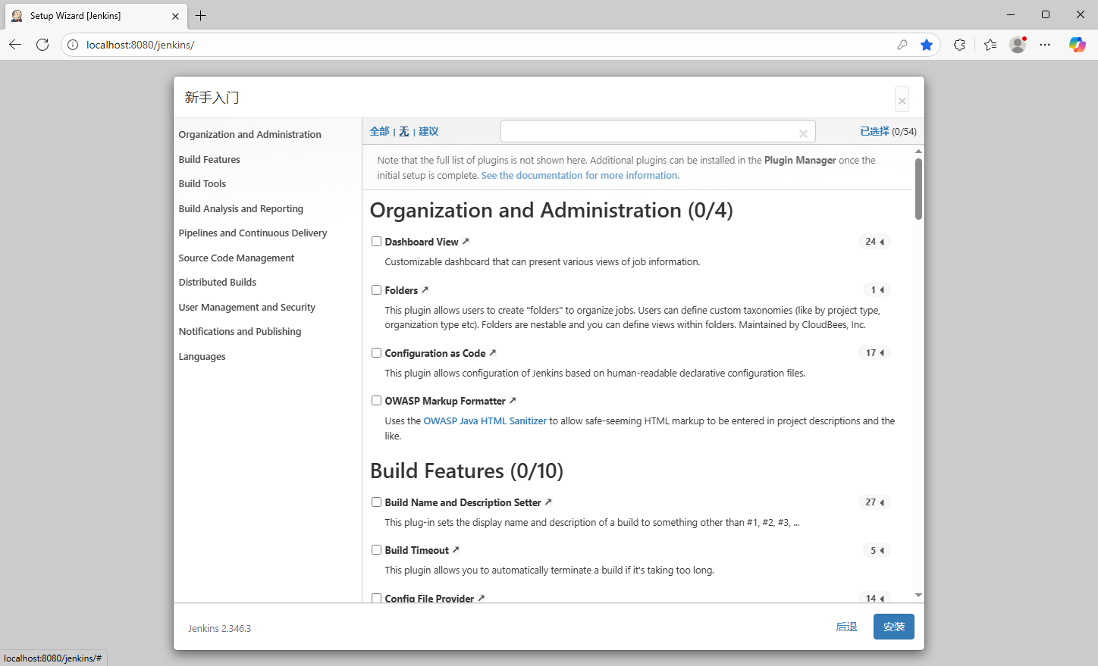
Task: Open Dashboard View plugin external link icon
Action: [466, 242]
